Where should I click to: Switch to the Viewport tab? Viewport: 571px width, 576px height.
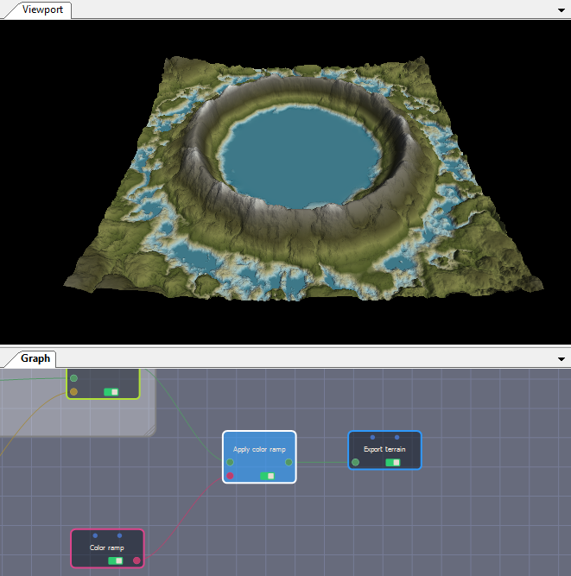pyautogui.click(x=42, y=9)
